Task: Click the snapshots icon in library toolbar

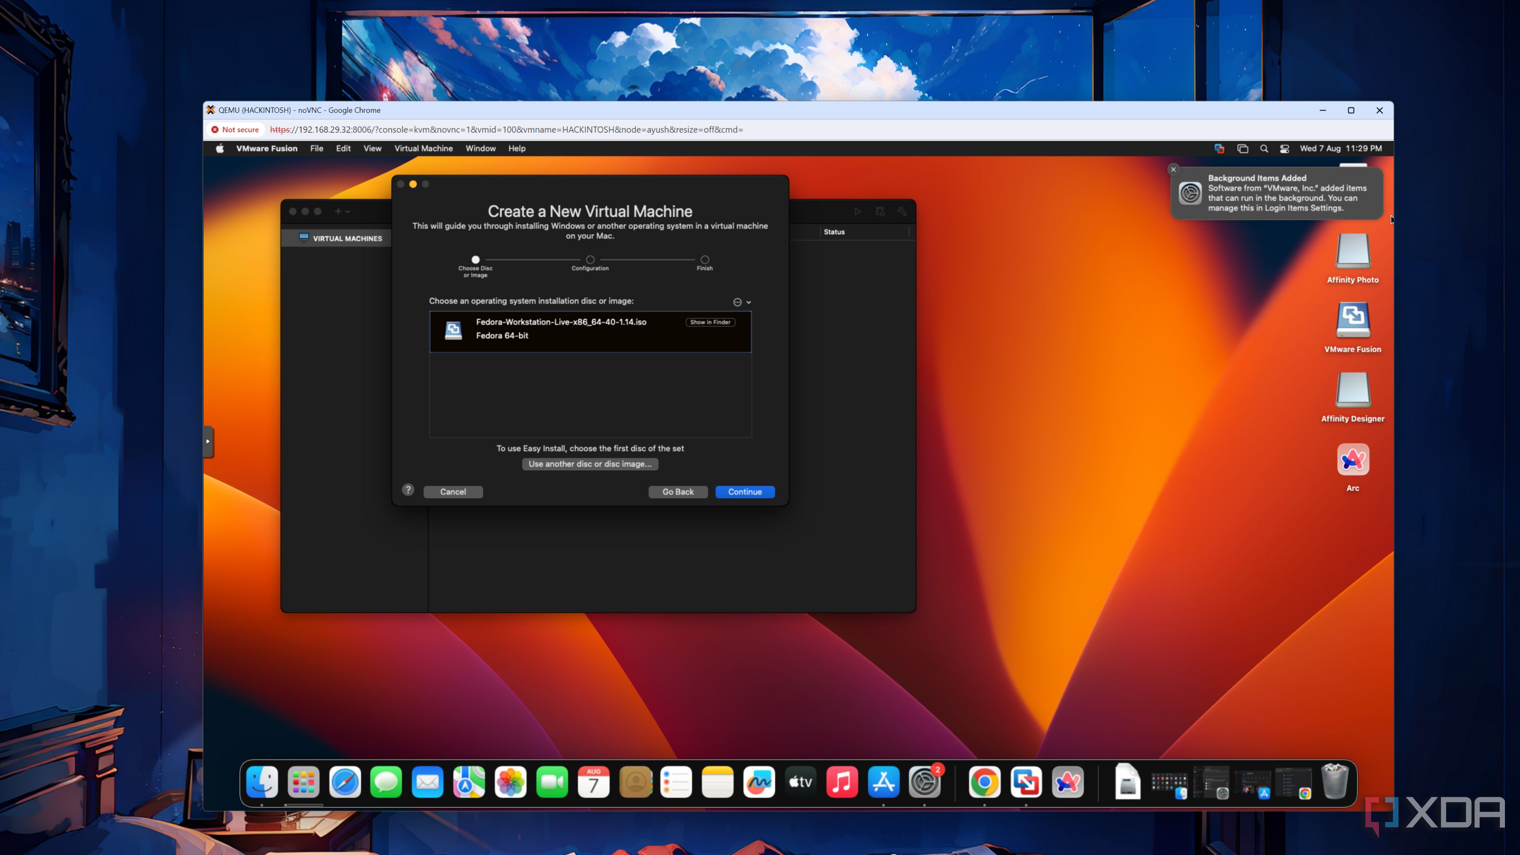Action: pyautogui.click(x=880, y=211)
